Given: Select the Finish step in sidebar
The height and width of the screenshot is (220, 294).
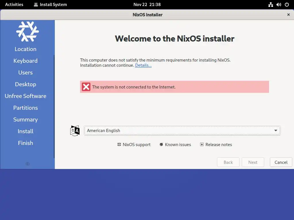Looking at the screenshot, I should pos(26,143).
